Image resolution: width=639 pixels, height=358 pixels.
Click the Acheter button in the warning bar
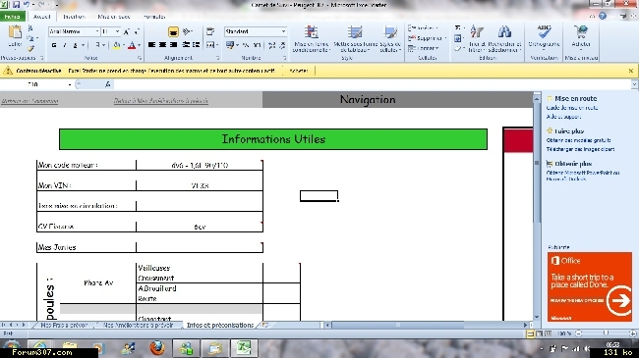click(x=298, y=71)
